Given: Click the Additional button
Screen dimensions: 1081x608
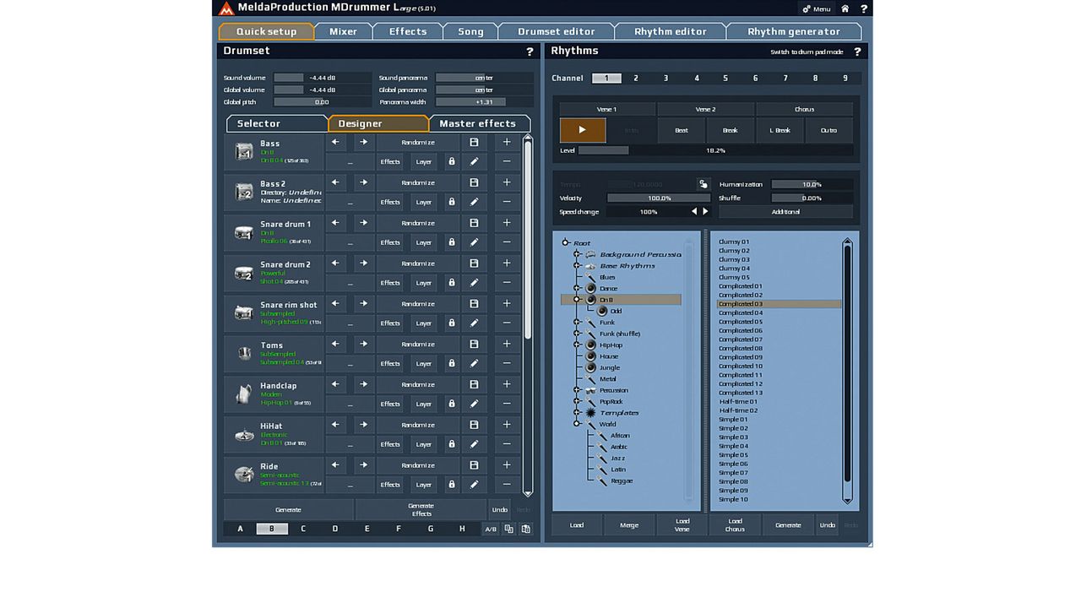Looking at the screenshot, I should coord(785,212).
